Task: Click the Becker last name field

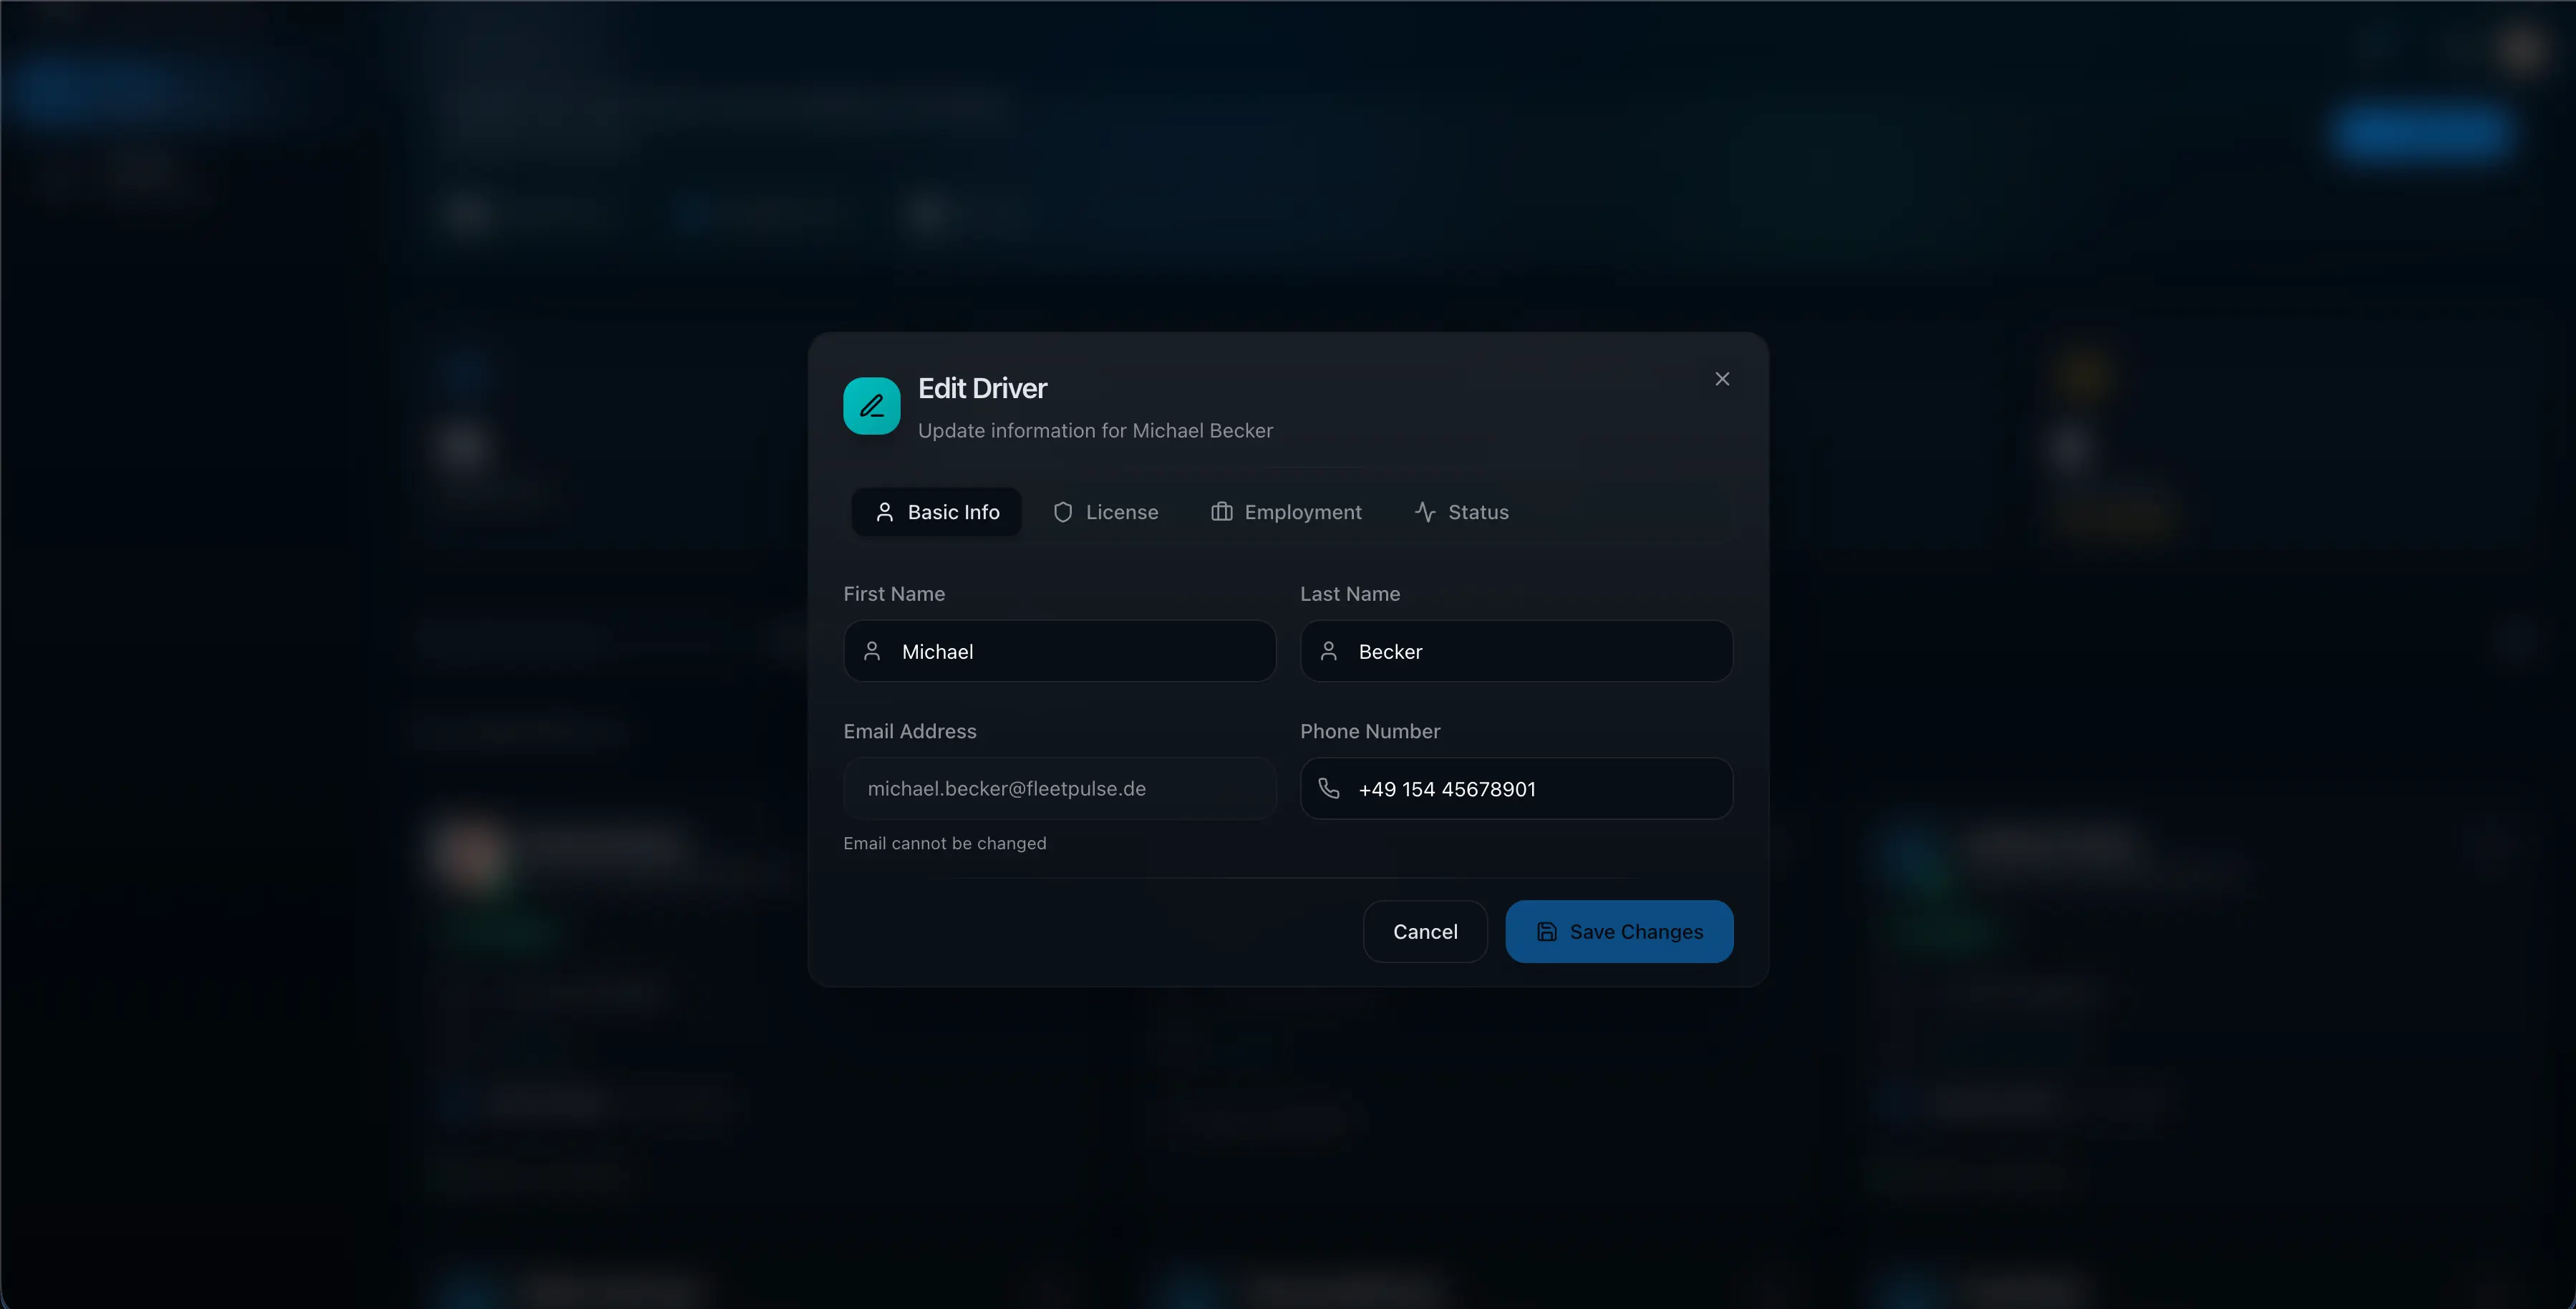Action: (x=1516, y=651)
